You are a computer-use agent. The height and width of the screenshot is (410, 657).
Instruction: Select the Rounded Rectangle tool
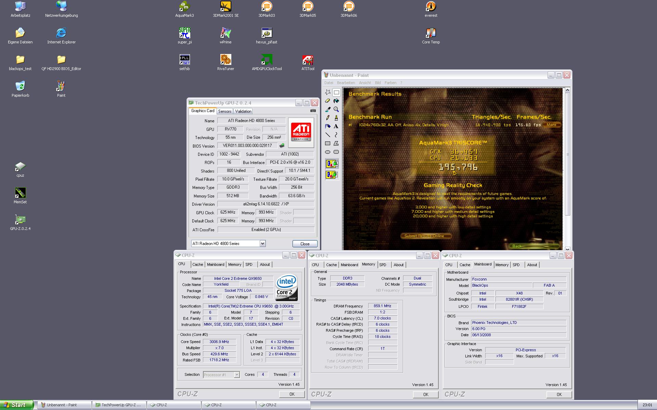pos(336,152)
